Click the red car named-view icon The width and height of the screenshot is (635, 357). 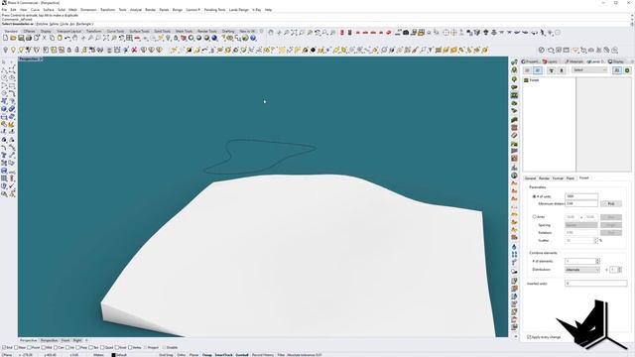137,38
